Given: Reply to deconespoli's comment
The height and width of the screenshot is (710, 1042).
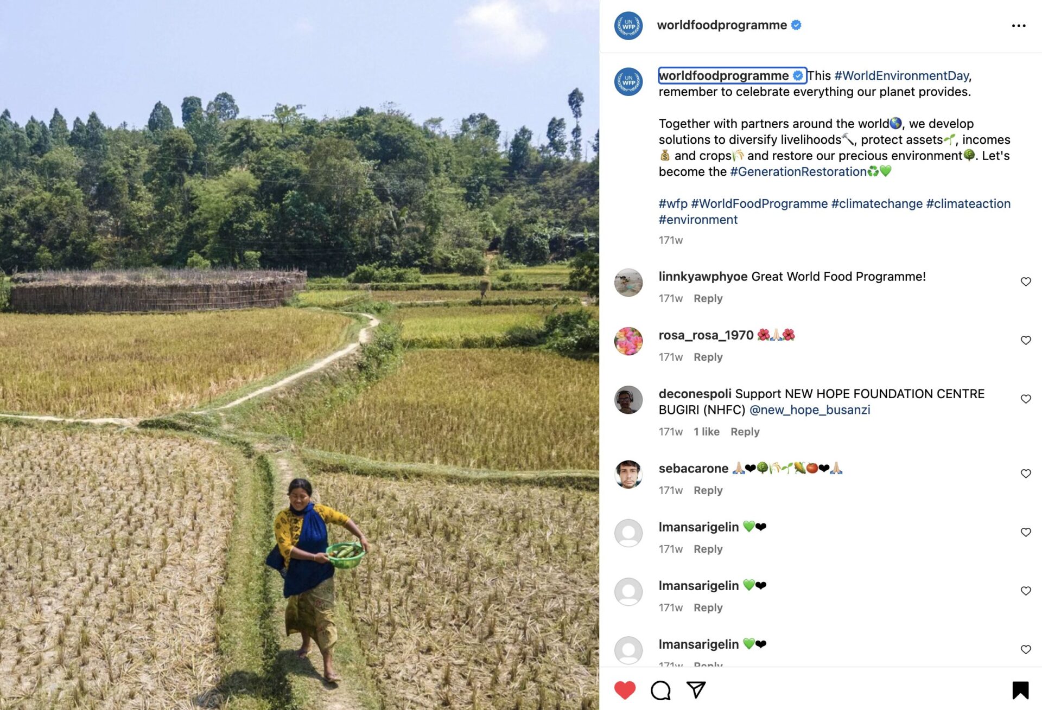Looking at the screenshot, I should pyautogui.click(x=745, y=432).
